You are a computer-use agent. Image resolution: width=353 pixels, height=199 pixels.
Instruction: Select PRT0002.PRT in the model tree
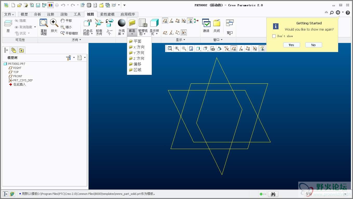click(x=15, y=64)
